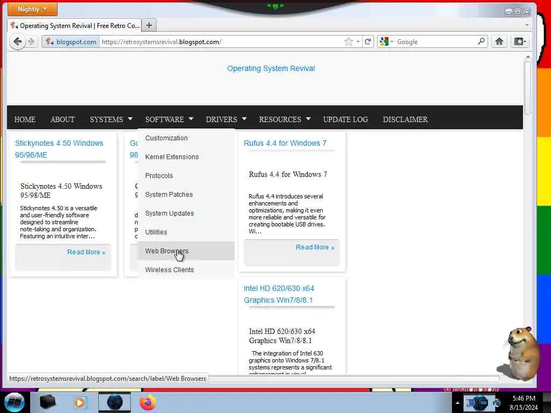This screenshot has width=551, height=413.
Task: Open the Intel HD 620/630 x64 Graphics post link
Action: [279, 294]
